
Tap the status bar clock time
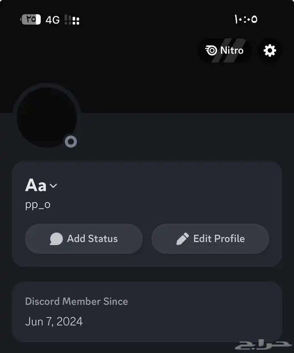246,19
